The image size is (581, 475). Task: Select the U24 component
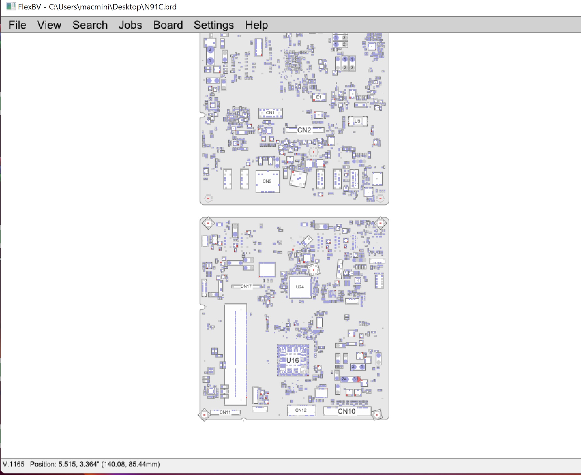click(x=300, y=287)
